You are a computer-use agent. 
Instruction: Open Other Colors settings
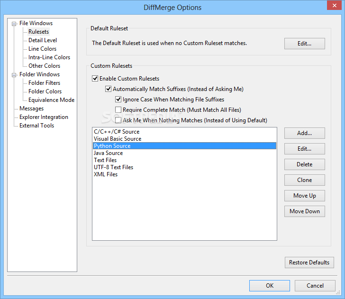click(x=44, y=66)
